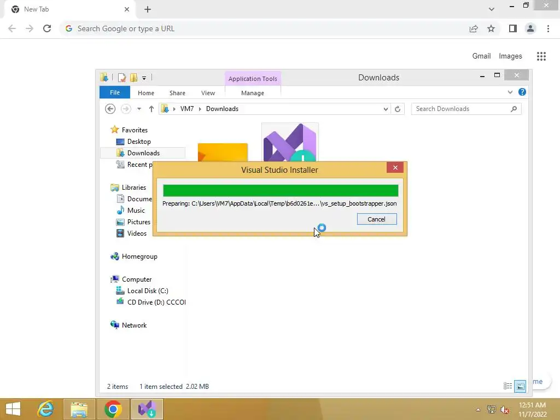Viewport: 560px width, 420px height.
Task: Click the Properties quick access toolbar icon
Action: coord(122,78)
